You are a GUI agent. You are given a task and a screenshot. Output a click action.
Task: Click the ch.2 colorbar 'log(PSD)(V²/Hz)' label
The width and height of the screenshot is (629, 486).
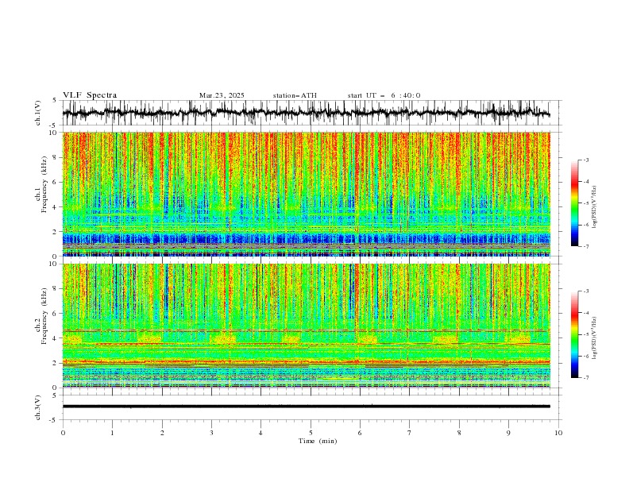pyautogui.click(x=595, y=338)
